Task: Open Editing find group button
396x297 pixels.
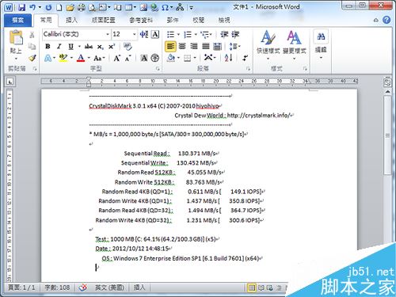Action: coord(321,44)
